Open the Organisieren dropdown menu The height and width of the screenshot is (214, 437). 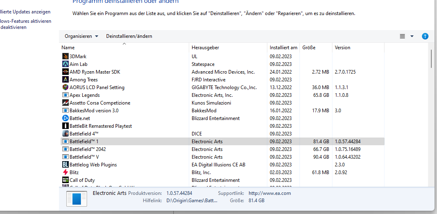(x=81, y=36)
